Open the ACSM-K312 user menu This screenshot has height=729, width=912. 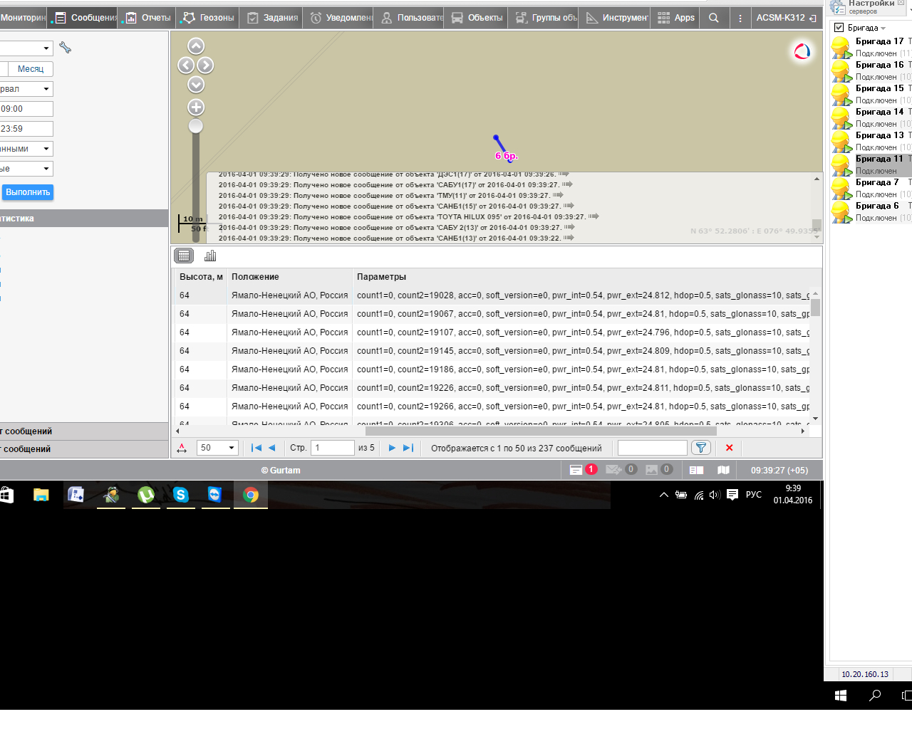click(786, 18)
